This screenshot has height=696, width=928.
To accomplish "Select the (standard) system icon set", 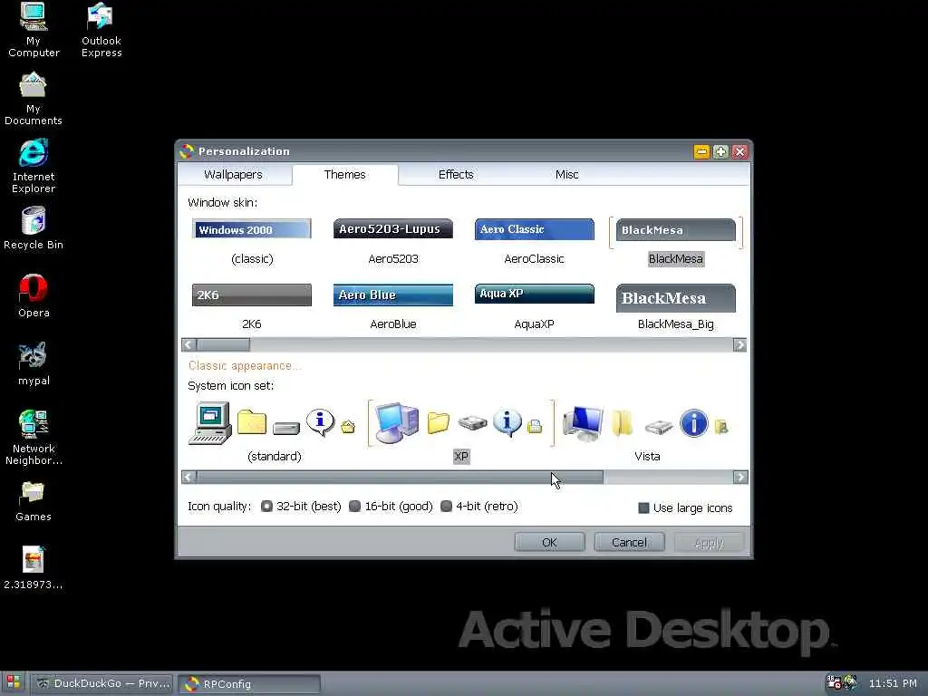I will [274, 431].
